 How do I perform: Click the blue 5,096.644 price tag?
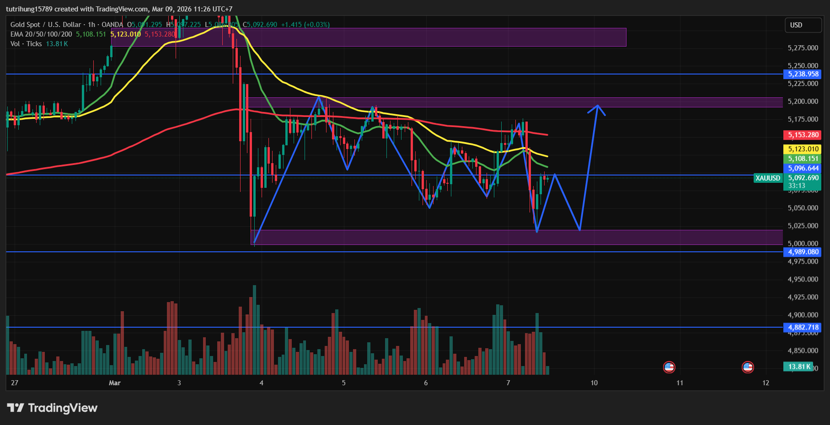(803, 168)
